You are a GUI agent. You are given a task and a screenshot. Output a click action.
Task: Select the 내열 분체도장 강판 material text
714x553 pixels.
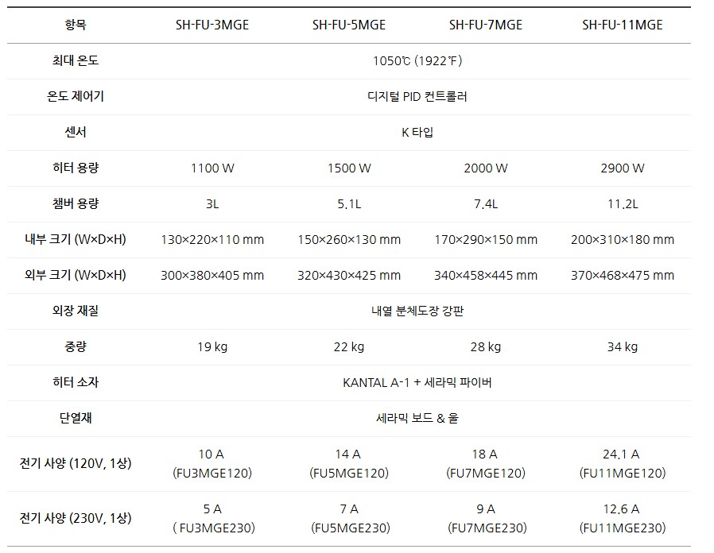tap(417, 311)
